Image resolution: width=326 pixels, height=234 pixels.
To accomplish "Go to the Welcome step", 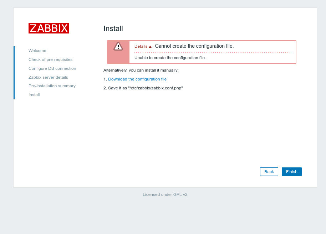I will pos(37,51).
